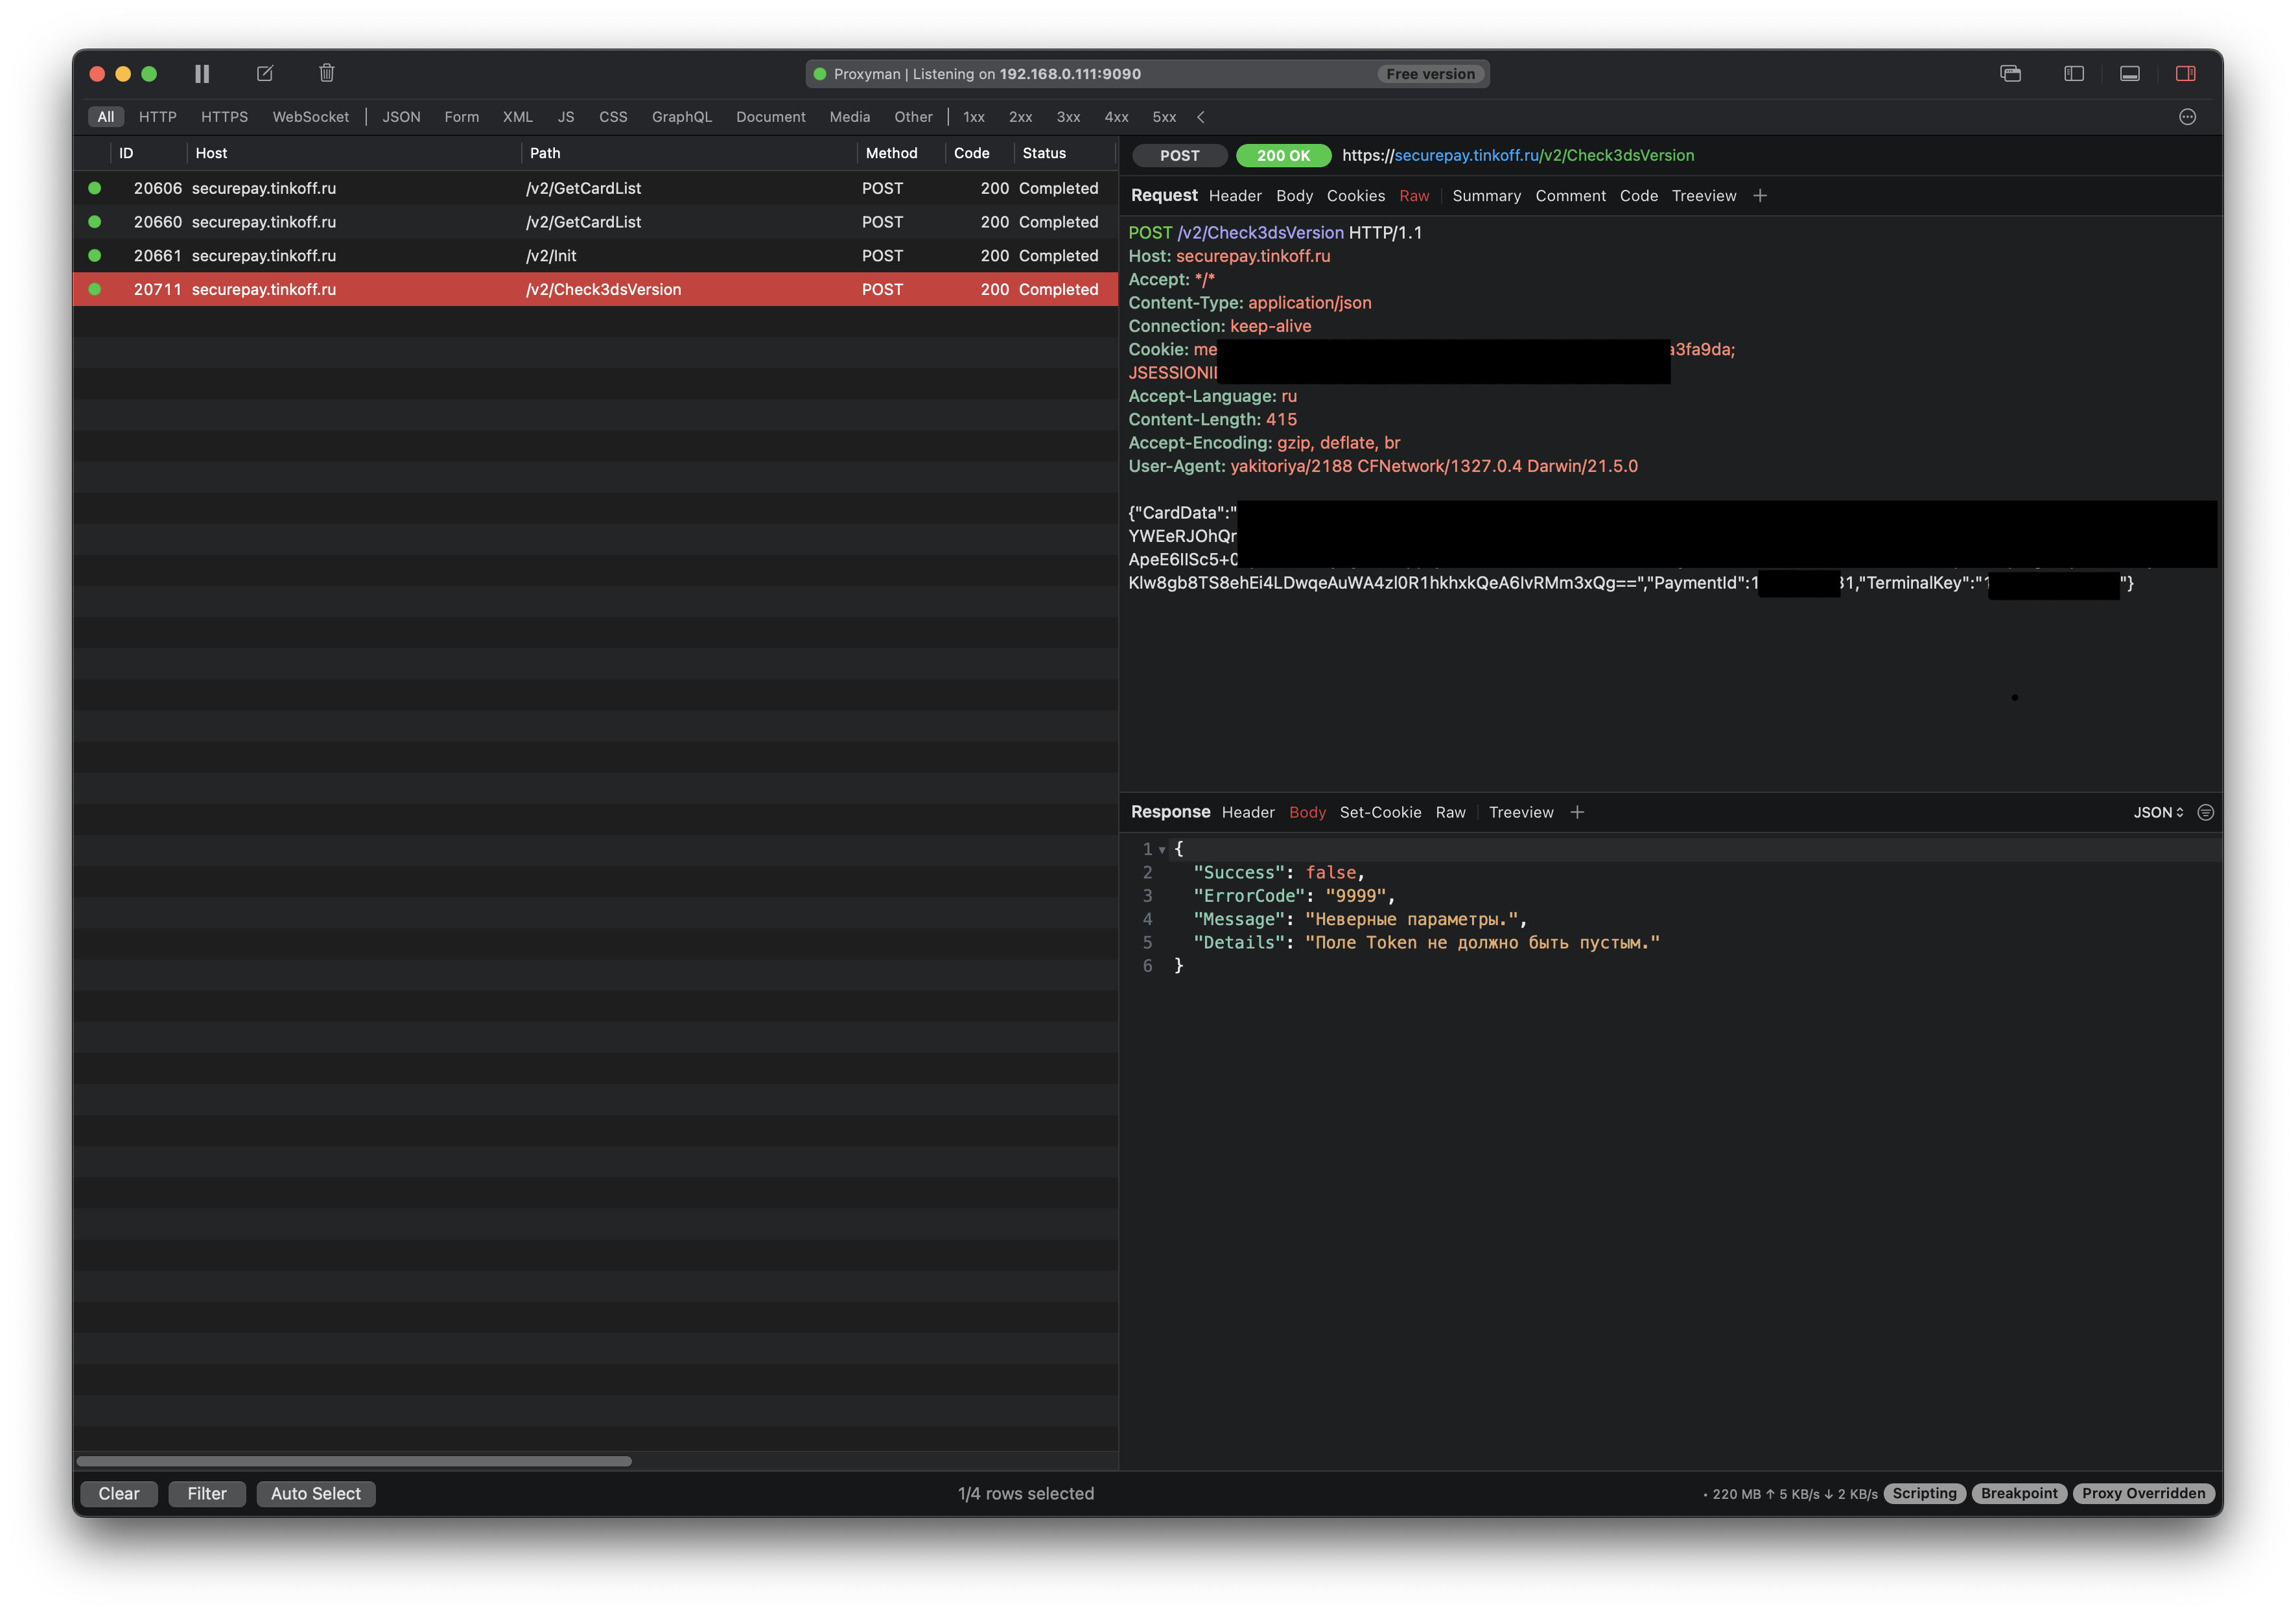
Task: Select request row with ID 20660
Action: click(595, 222)
